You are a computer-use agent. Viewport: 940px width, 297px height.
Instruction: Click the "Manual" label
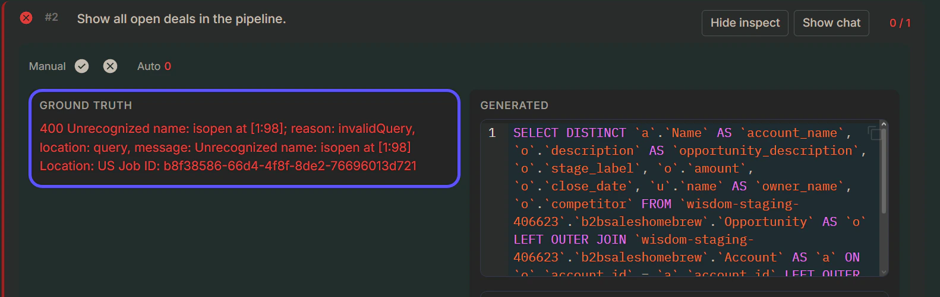click(48, 66)
